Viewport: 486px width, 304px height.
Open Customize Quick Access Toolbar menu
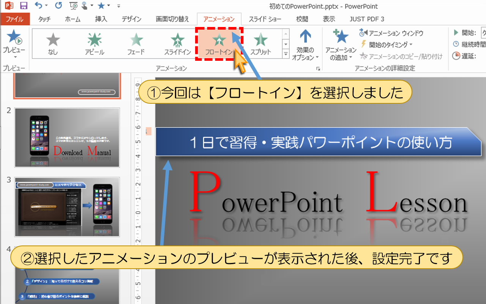(118, 6)
